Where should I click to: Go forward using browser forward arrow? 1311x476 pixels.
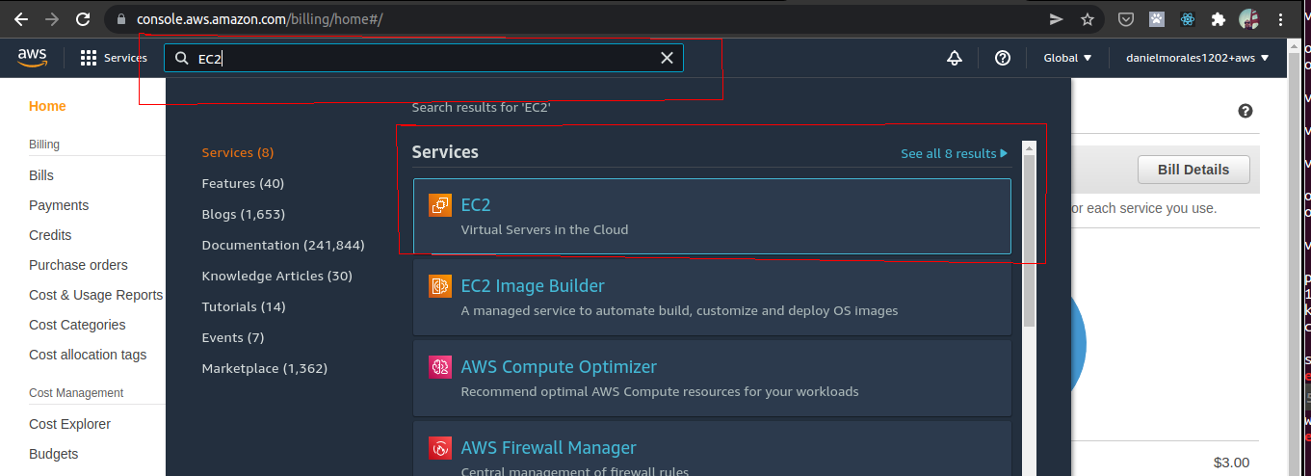pyautogui.click(x=52, y=18)
